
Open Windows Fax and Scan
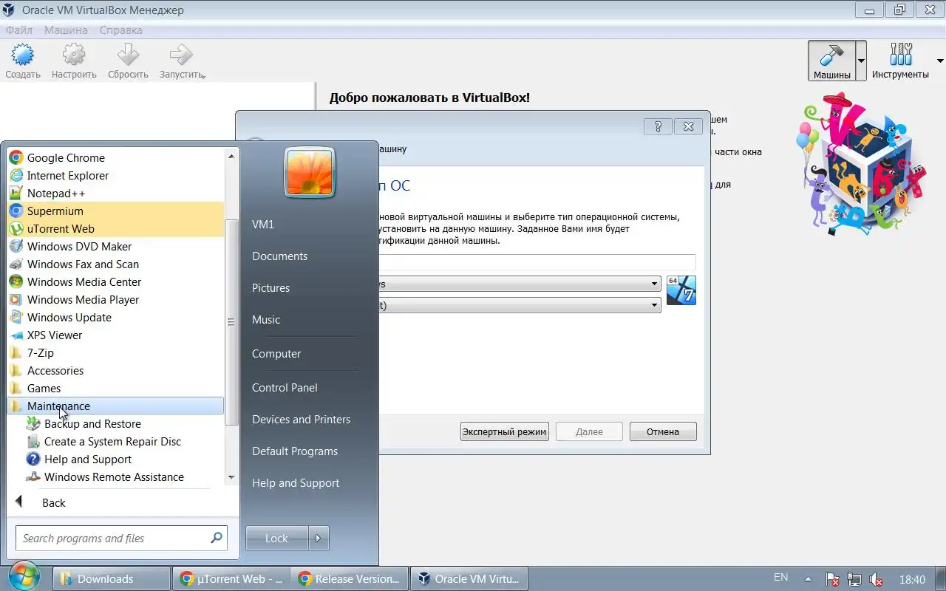coord(115,264)
